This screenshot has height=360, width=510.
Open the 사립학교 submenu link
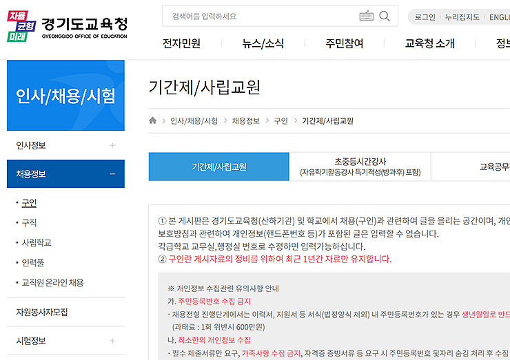point(37,243)
